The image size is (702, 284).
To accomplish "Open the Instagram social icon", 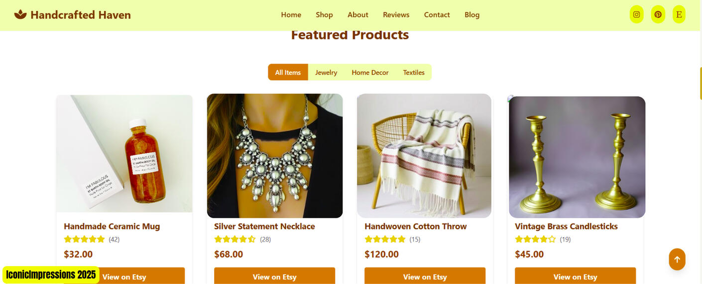I will 636,14.
